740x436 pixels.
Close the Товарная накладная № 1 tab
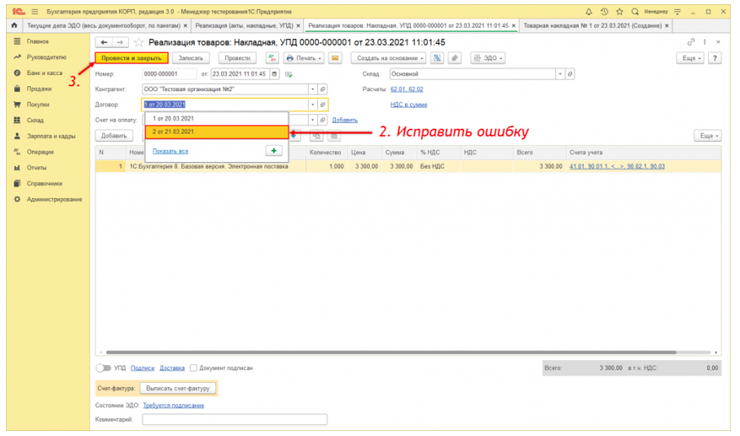pos(667,25)
